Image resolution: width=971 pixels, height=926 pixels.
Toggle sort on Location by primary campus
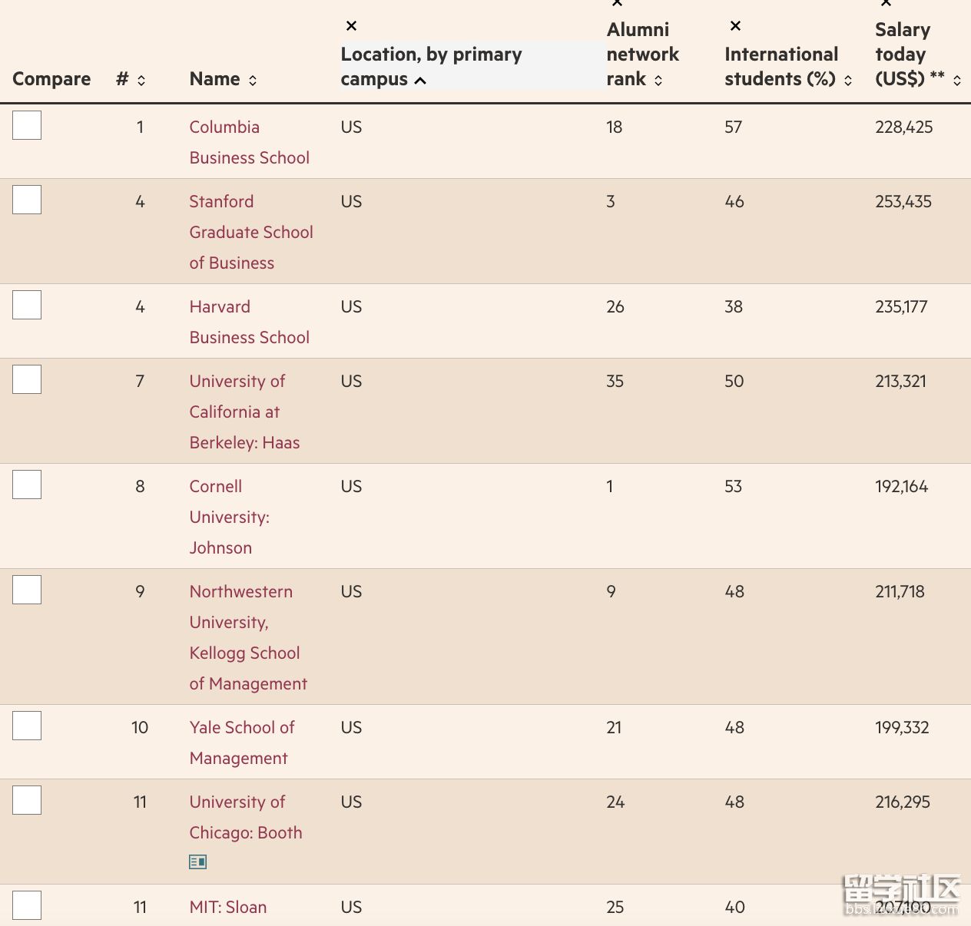point(420,80)
